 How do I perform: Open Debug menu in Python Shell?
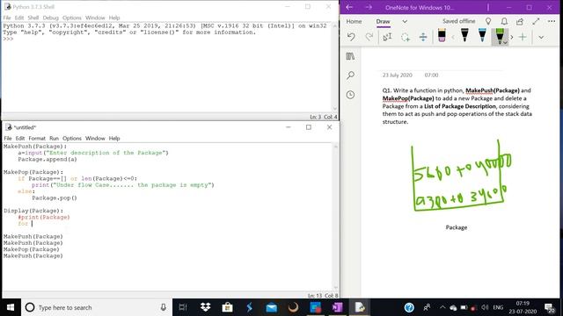pos(51,18)
